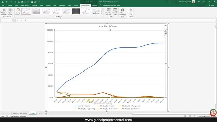217x122 pixels.
Task: Customize Quick Access Toolbar dropdown arrow
Action: click(39, 2)
